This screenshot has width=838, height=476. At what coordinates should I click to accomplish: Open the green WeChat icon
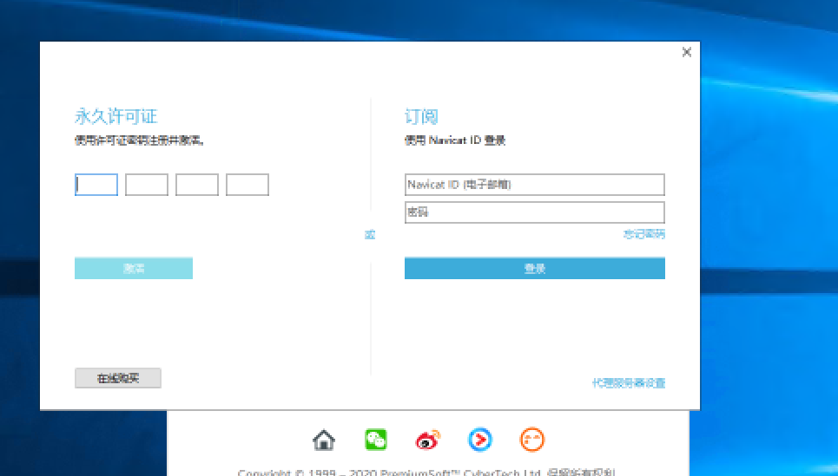[376, 440]
